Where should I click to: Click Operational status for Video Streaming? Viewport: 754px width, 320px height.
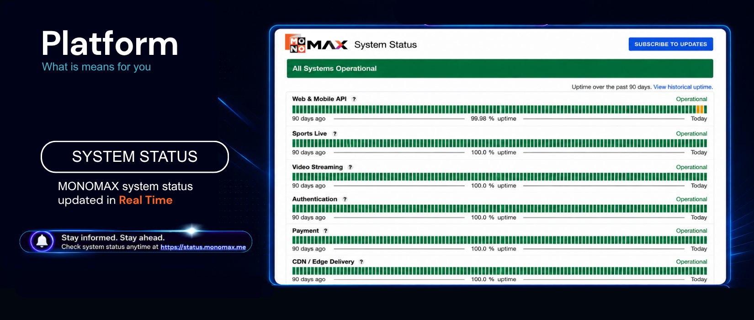click(691, 167)
